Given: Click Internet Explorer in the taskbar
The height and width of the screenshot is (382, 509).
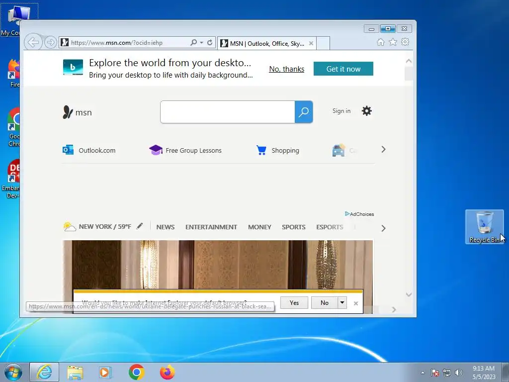Looking at the screenshot, I should 44,372.
